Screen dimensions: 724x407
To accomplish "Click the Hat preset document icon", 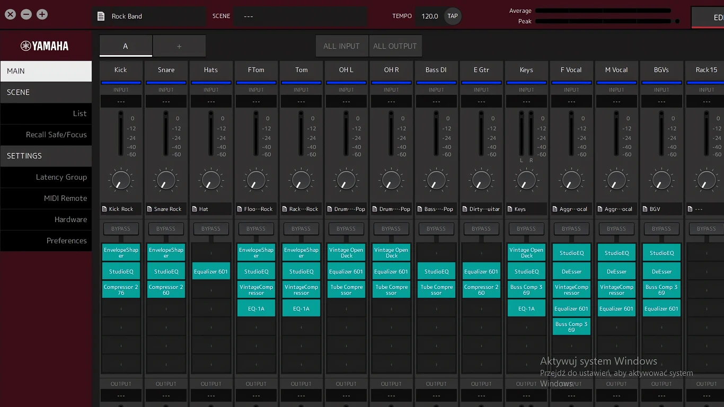I will (195, 209).
